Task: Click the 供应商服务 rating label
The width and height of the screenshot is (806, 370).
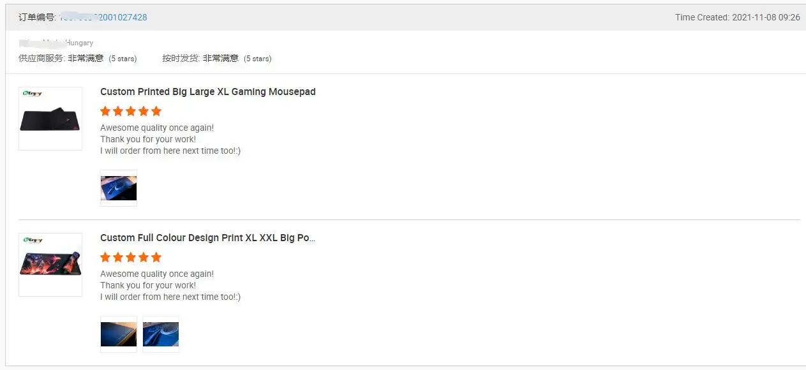Action: pos(42,58)
